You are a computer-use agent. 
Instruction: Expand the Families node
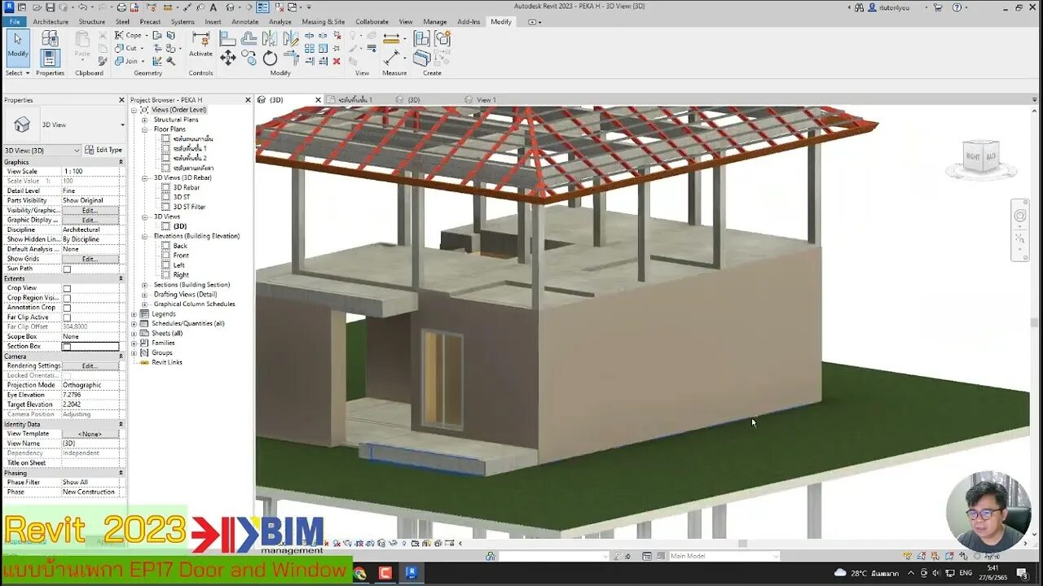click(x=134, y=343)
